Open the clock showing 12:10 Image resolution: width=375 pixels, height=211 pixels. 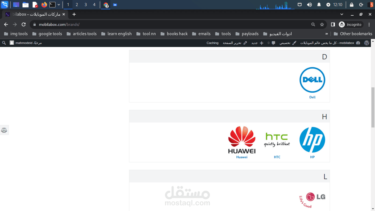[338, 5]
